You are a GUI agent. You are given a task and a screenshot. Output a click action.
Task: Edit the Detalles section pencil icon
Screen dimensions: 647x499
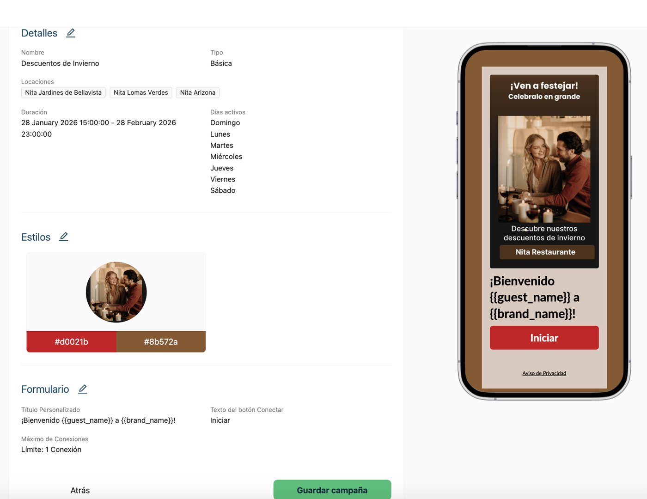click(x=71, y=33)
